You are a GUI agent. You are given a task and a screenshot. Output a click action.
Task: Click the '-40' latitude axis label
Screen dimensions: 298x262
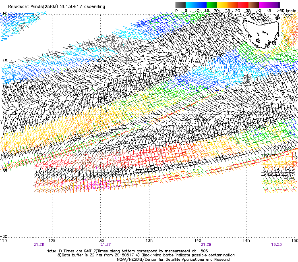4,13
